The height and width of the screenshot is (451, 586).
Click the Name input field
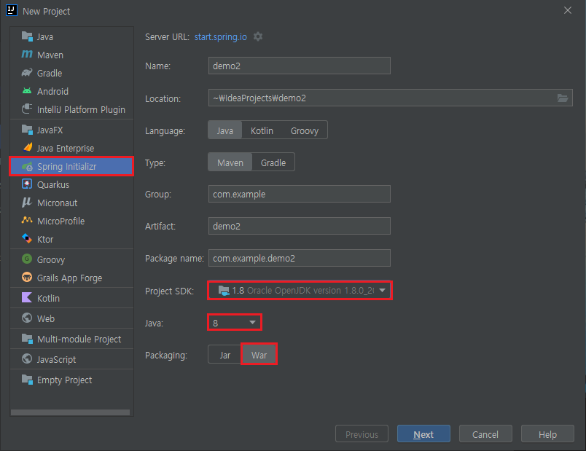pyautogui.click(x=300, y=66)
